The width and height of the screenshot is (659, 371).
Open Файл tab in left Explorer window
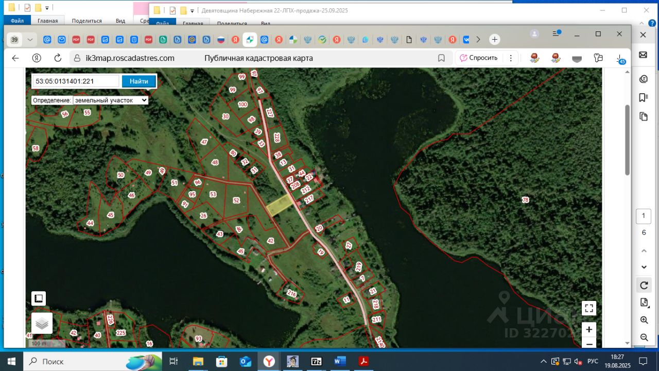click(x=17, y=21)
